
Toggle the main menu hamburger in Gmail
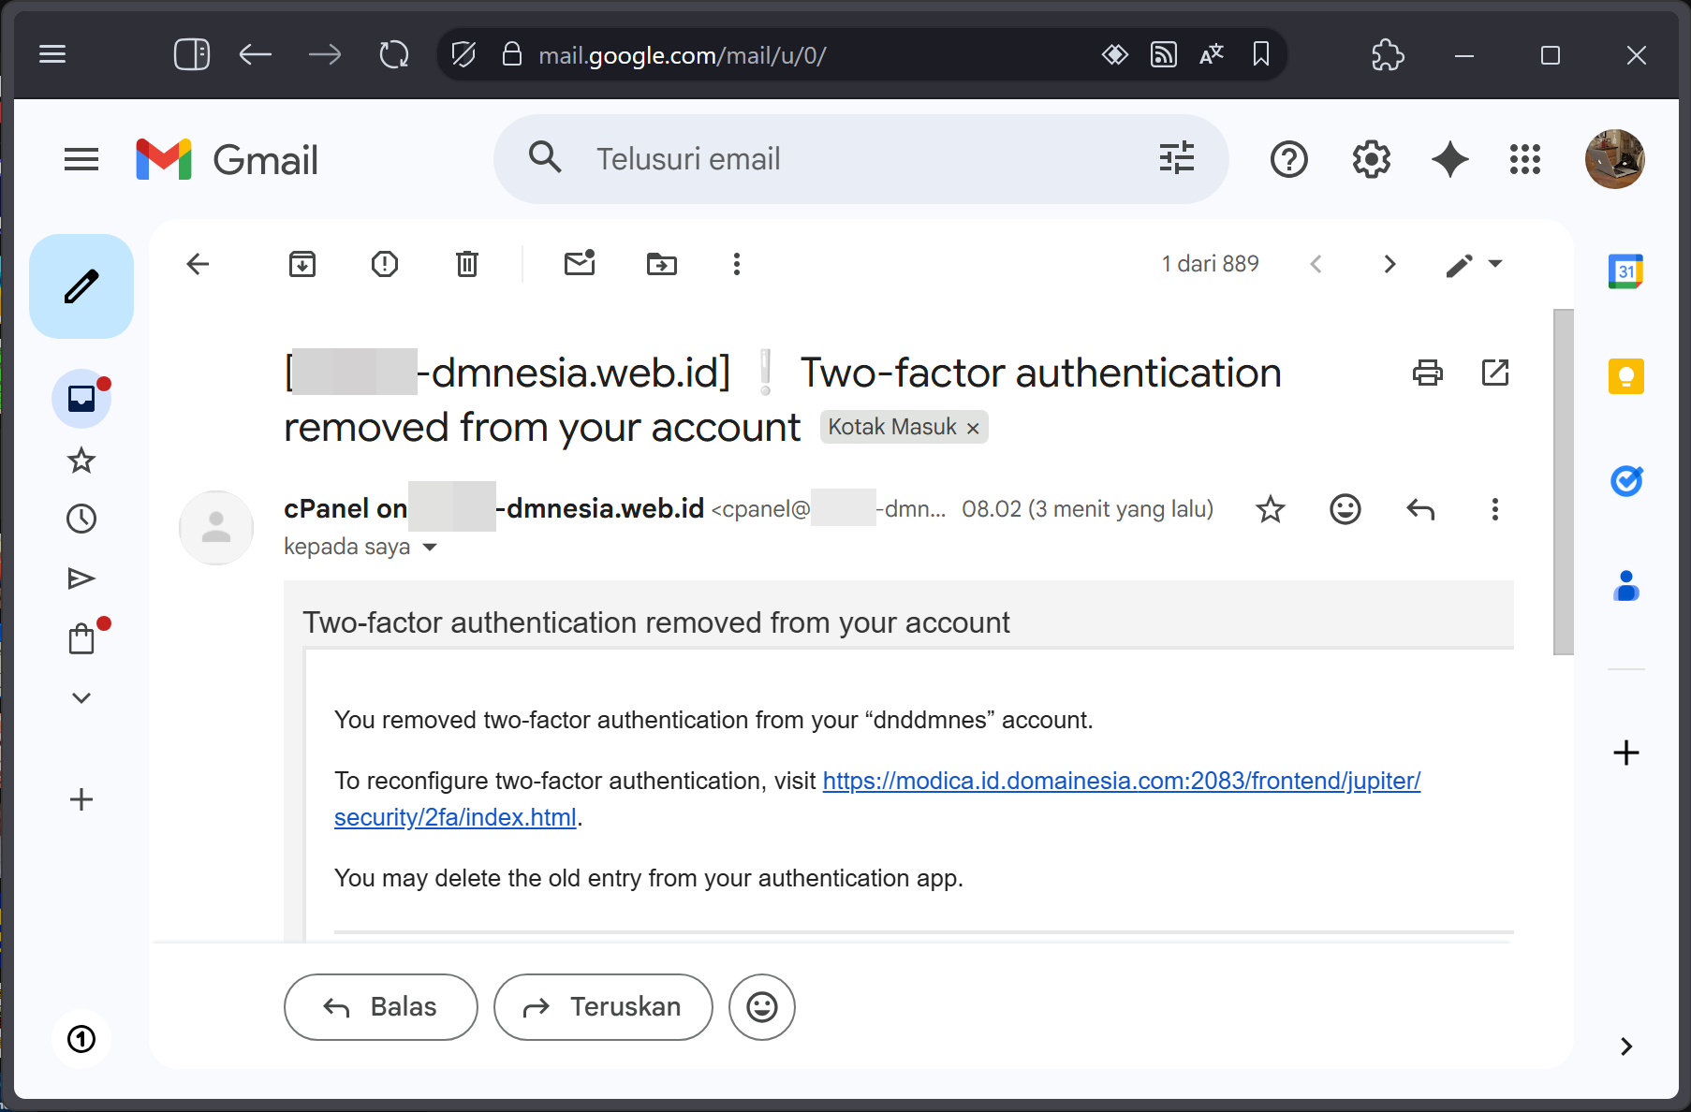click(81, 160)
